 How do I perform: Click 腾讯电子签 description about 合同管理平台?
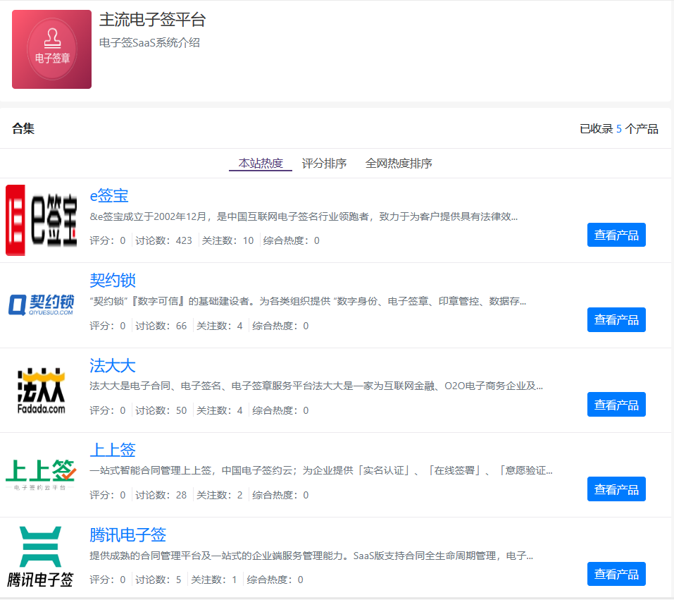[311, 556]
